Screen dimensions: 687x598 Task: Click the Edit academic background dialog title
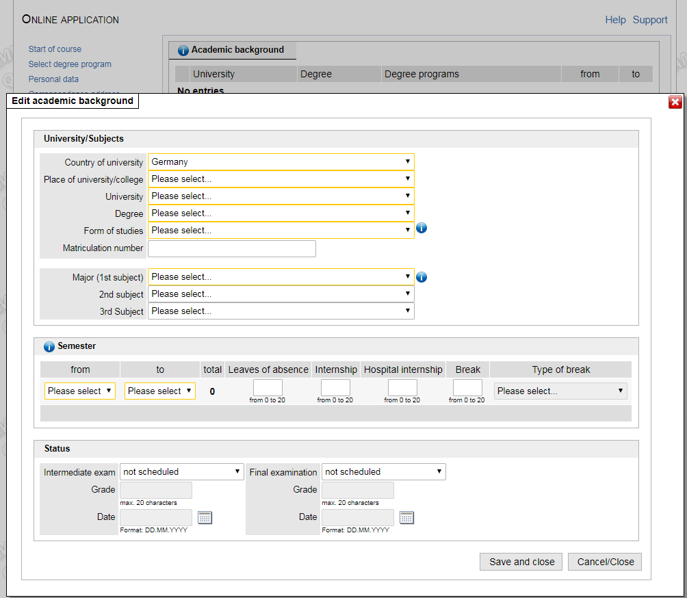click(x=73, y=101)
